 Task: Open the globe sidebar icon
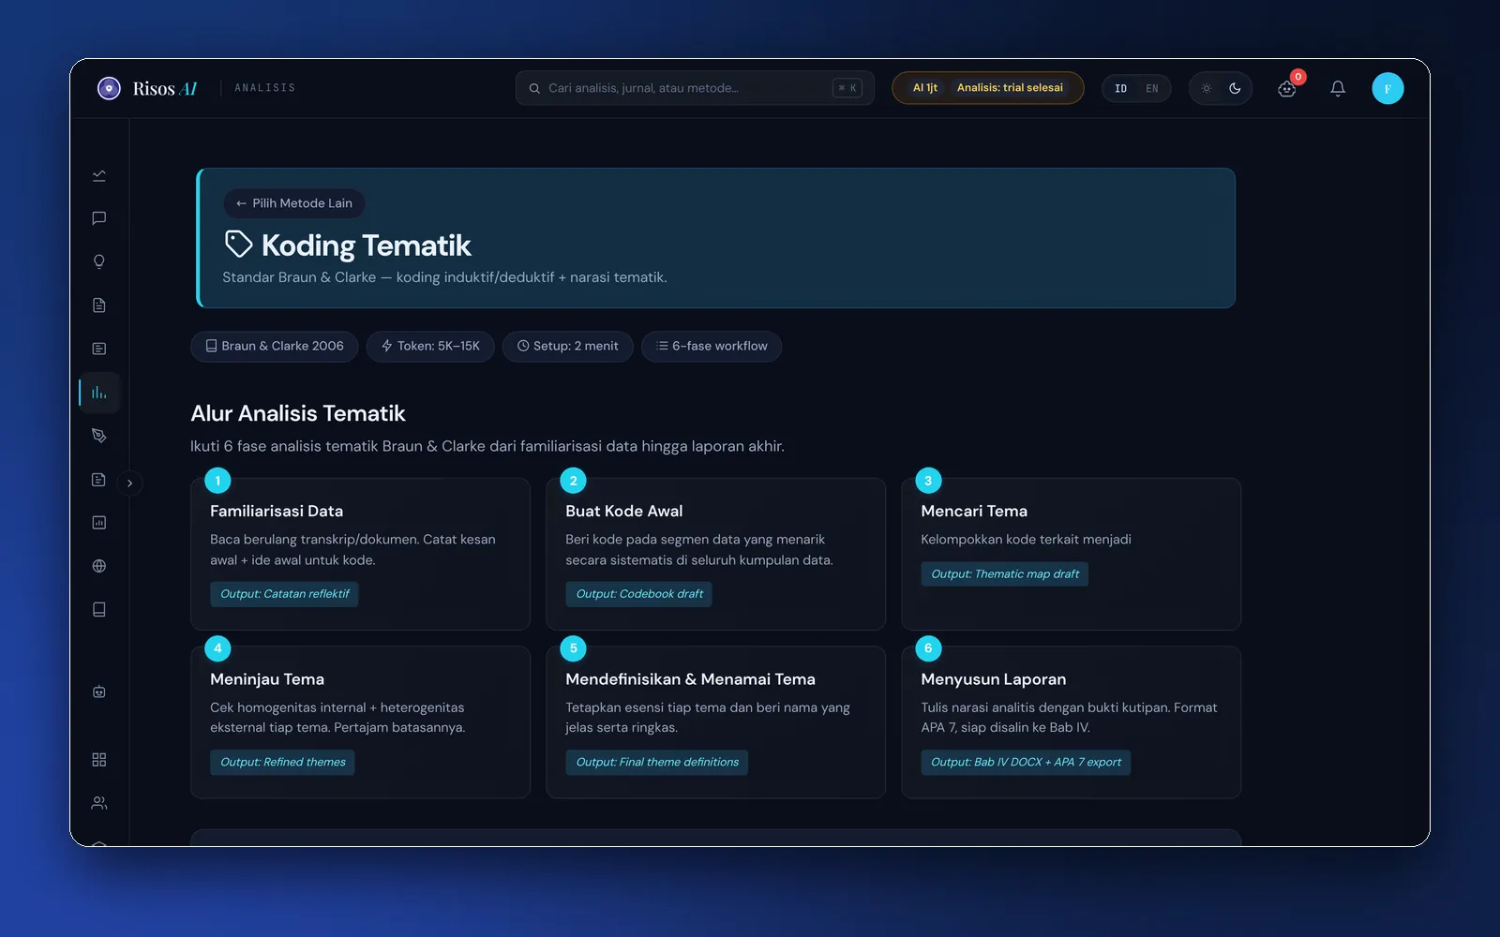99,566
